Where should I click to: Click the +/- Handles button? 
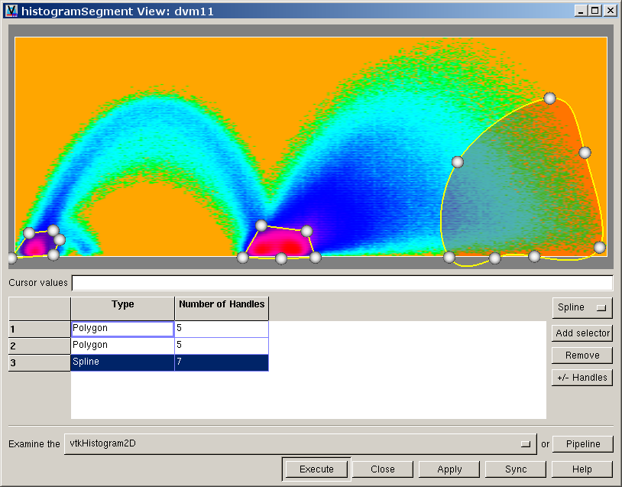pos(582,378)
